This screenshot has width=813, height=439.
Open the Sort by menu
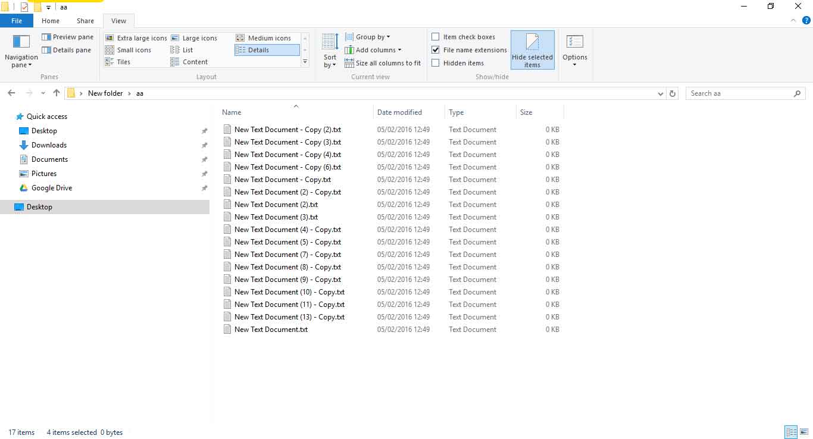(x=330, y=51)
